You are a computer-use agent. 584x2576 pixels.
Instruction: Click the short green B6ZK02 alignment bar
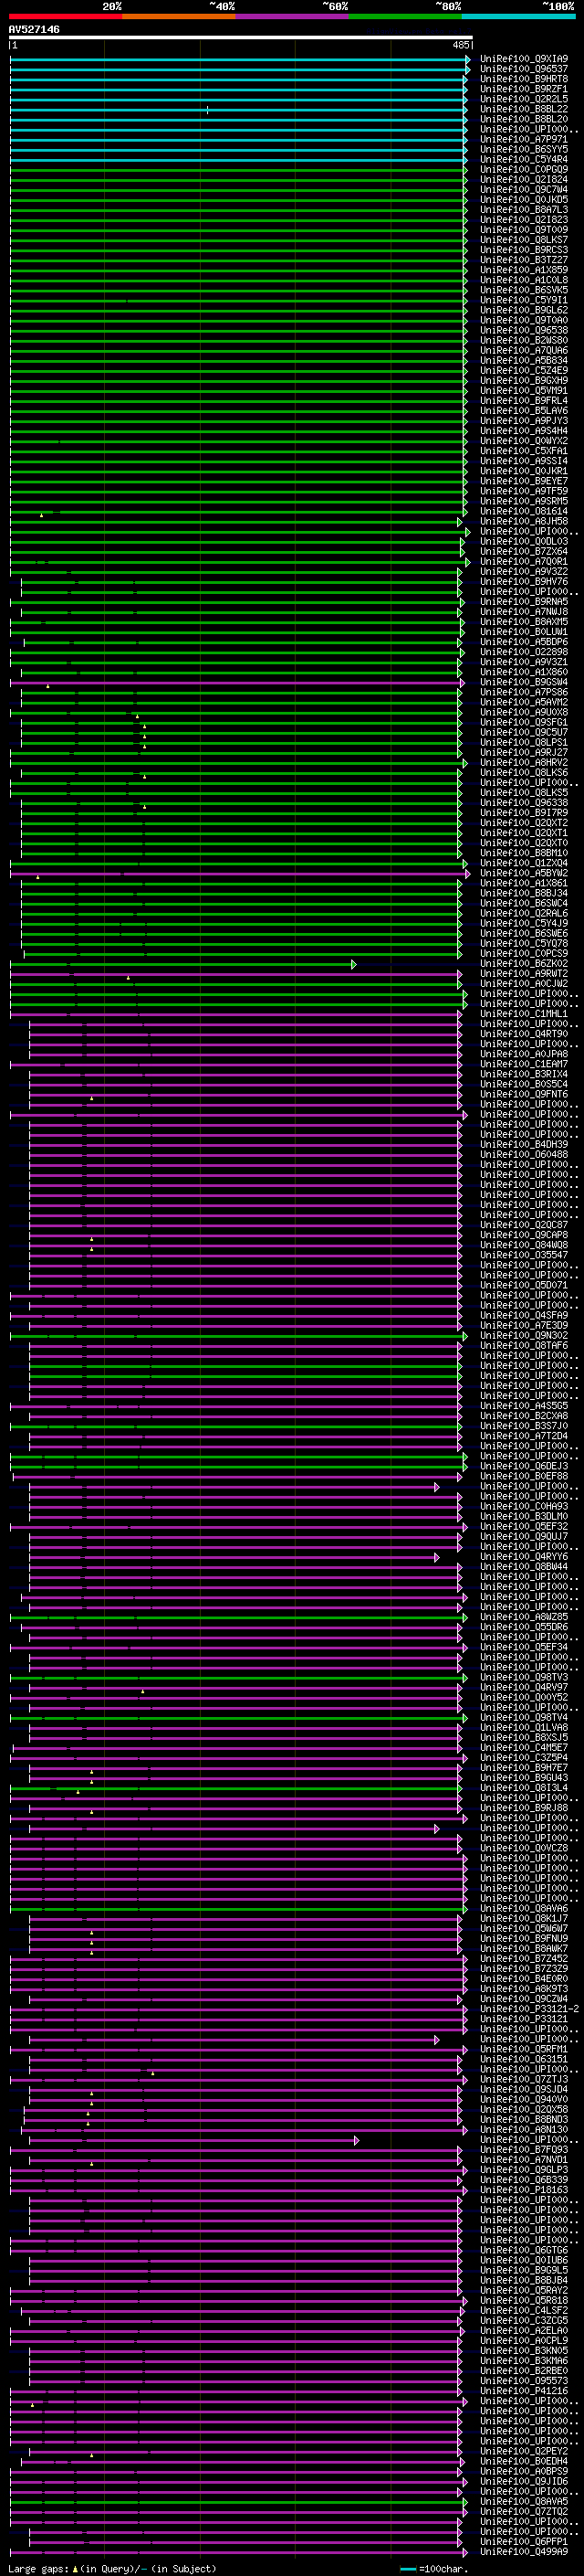point(182,964)
